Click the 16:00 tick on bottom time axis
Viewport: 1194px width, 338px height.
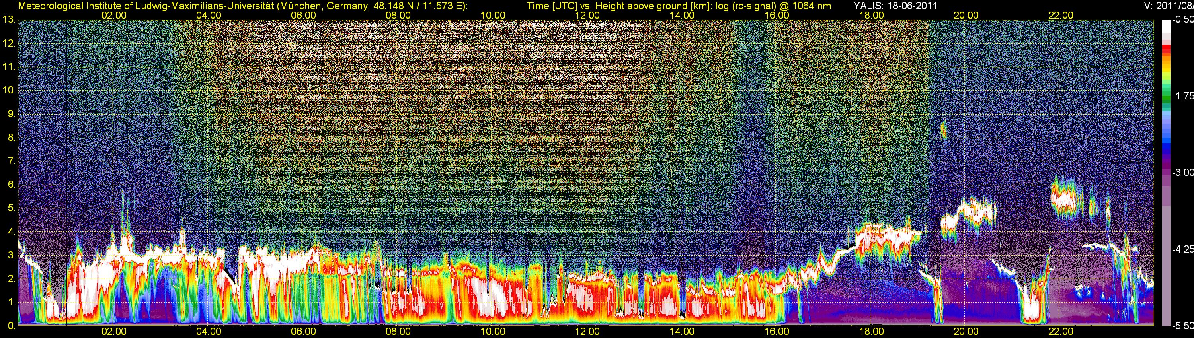777,332
